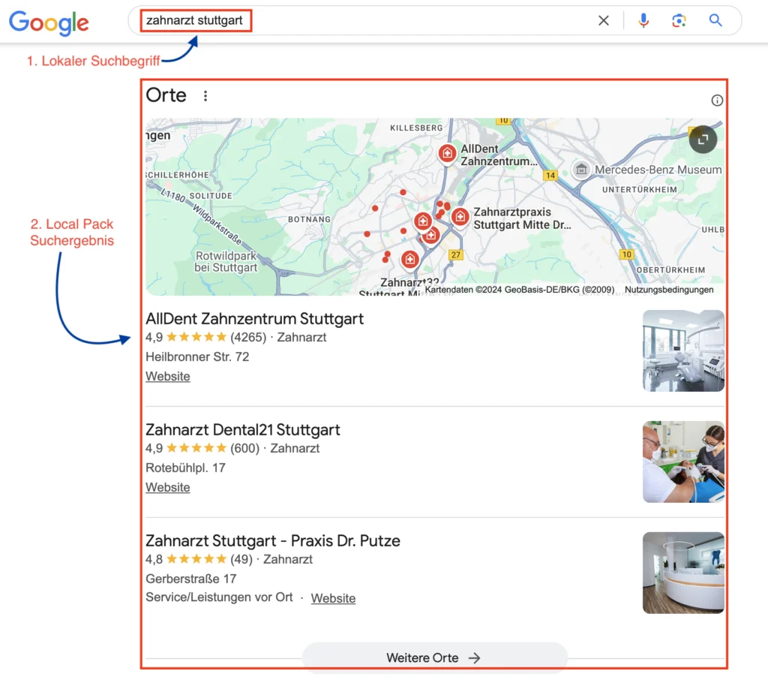Open the three-dot menu beside Orte
This screenshot has width=768, height=683.
click(x=205, y=96)
